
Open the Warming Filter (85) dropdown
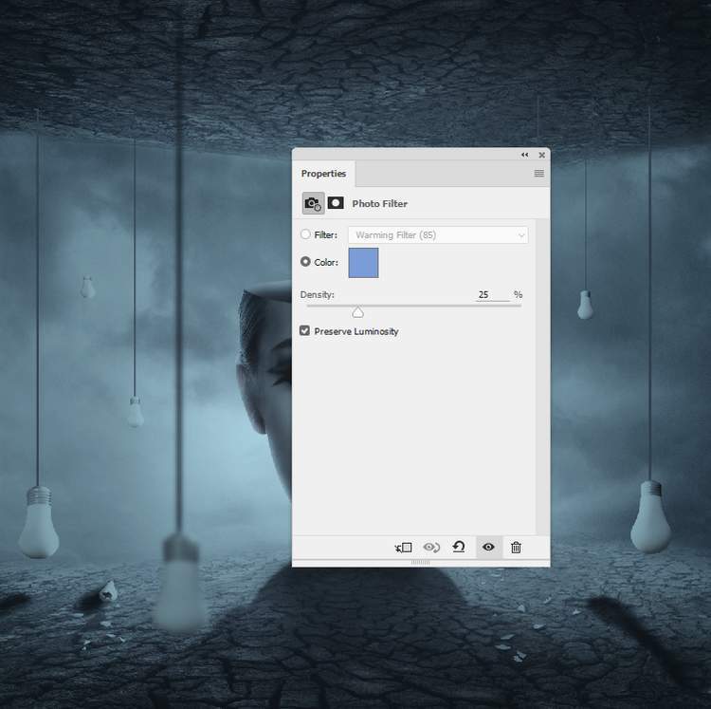click(438, 235)
